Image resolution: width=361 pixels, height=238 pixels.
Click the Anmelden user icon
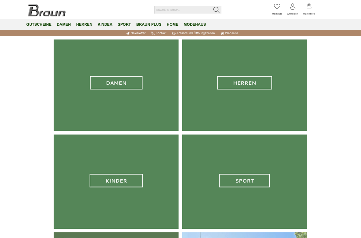tap(293, 7)
